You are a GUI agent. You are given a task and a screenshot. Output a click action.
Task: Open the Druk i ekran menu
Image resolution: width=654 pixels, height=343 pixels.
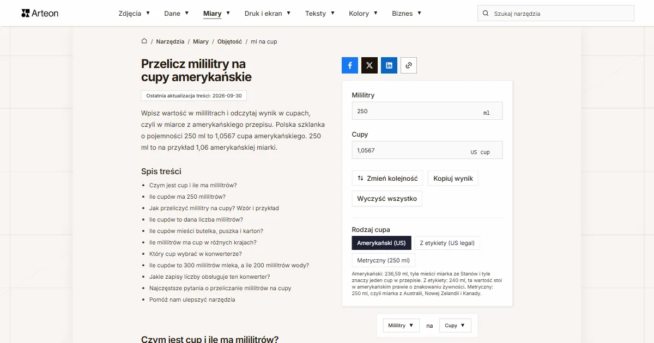coord(268,13)
